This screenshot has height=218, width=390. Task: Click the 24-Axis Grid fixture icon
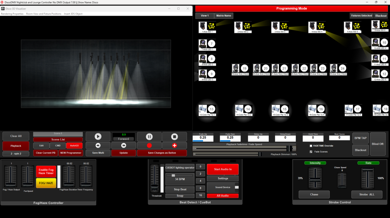338,68
